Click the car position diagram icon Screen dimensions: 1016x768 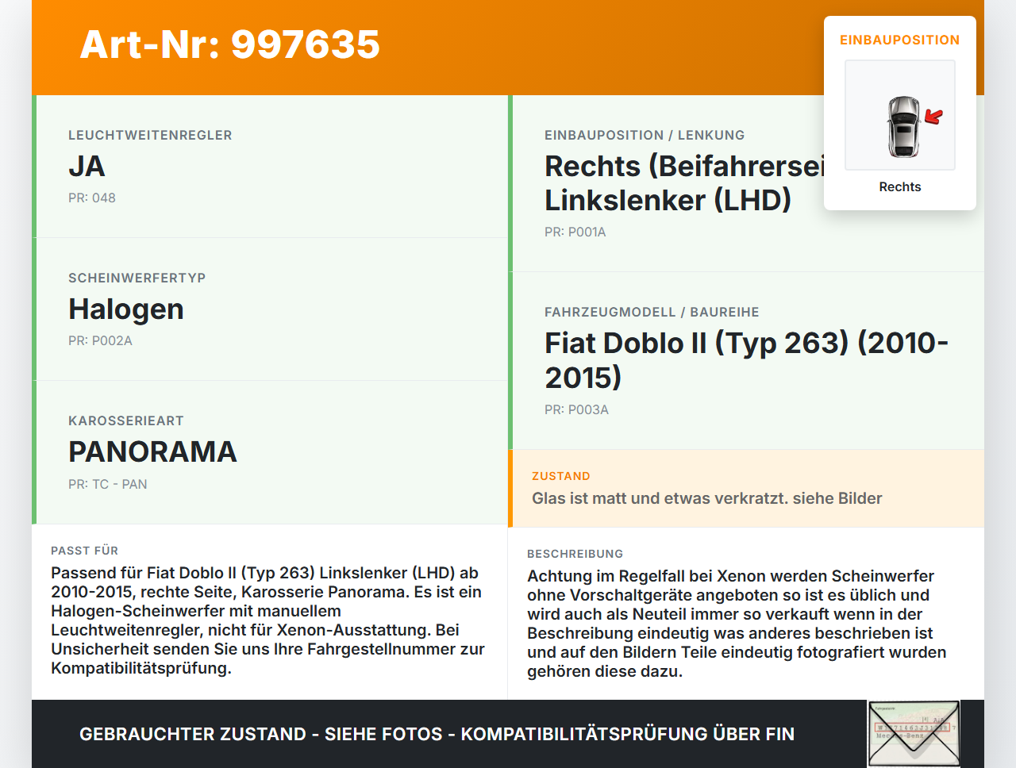[900, 115]
